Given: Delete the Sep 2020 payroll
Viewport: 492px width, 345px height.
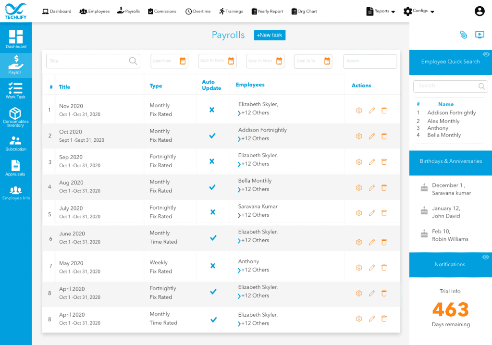Looking at the screenshot, I should (x=384, y=162).
